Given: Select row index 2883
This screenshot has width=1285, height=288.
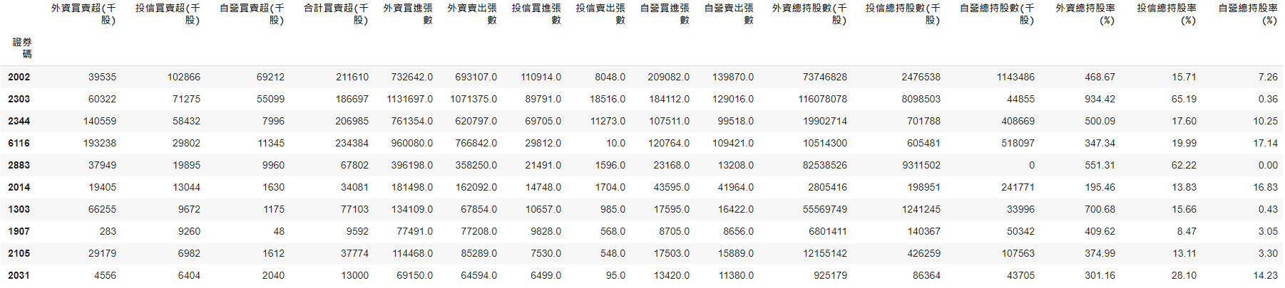Looking at the screenshot, I should point(19,165).
